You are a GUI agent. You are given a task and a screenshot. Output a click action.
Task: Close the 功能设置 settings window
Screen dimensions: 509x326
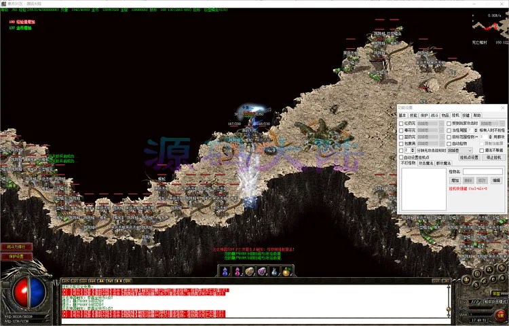(503, 109)
